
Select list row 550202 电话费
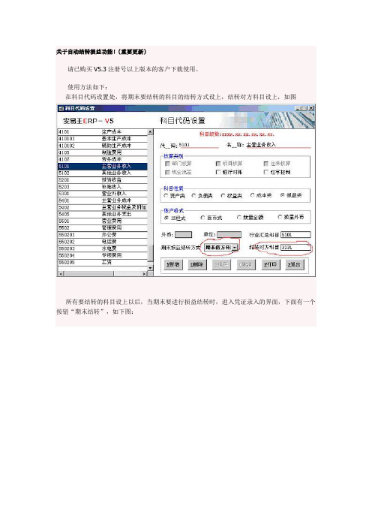click(103, 242)
